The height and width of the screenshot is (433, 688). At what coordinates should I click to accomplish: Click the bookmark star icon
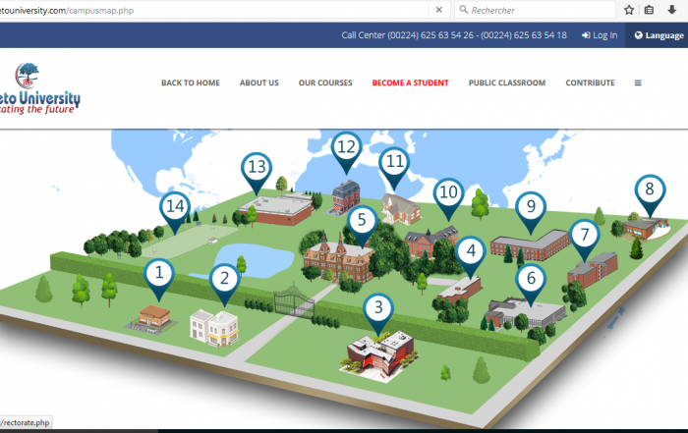[628, 10]
